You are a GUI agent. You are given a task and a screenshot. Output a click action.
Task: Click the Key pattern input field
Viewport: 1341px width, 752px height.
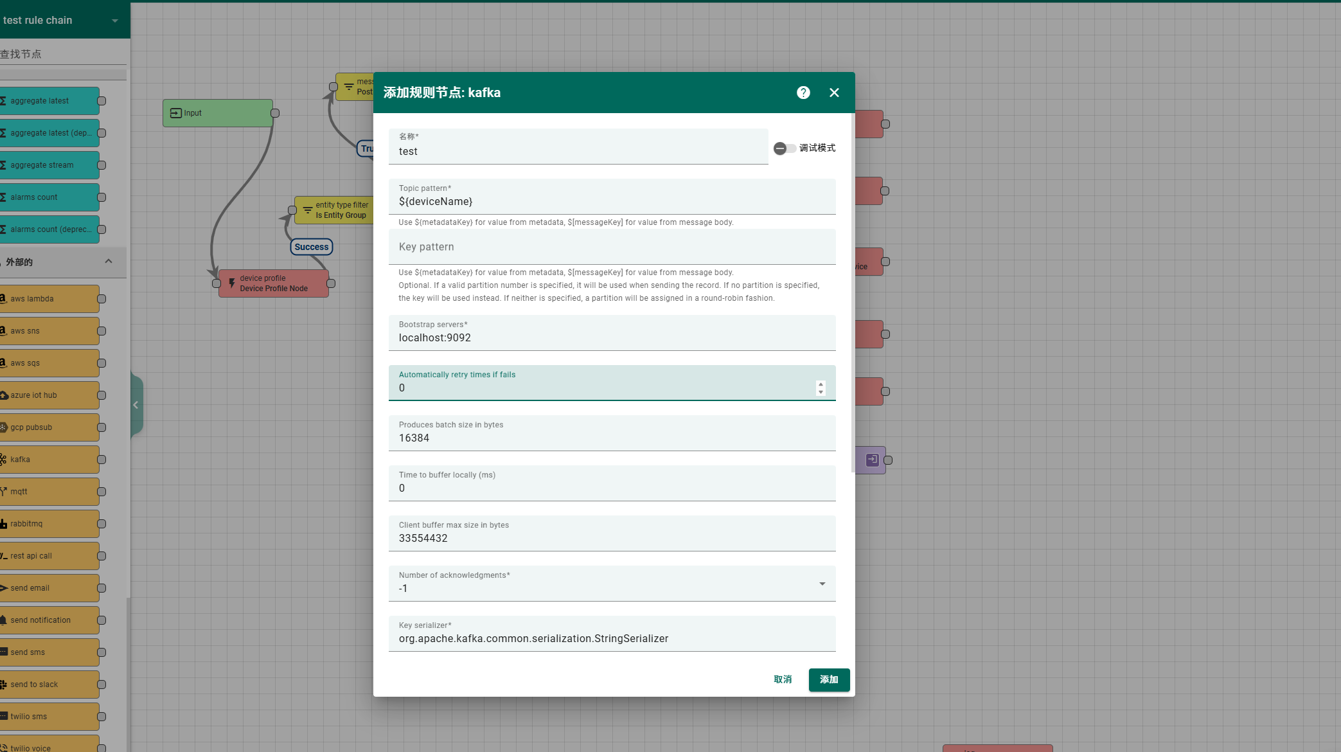coord(612,247)
